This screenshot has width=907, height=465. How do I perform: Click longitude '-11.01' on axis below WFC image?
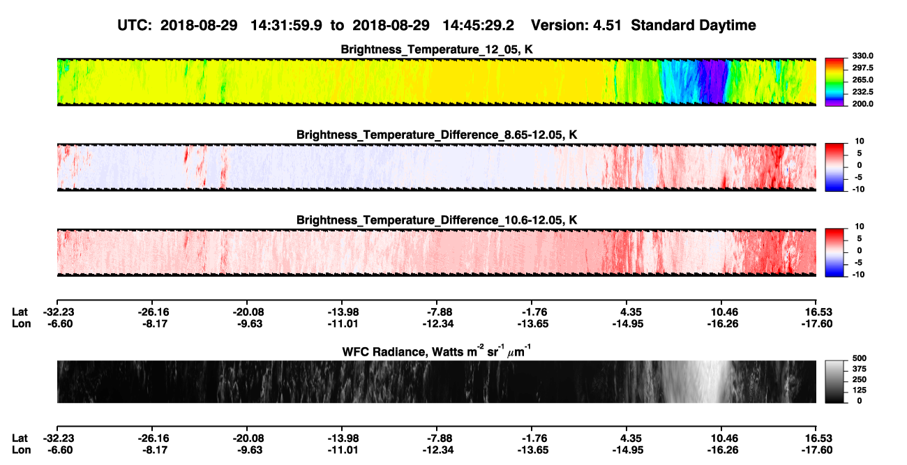pos(343,450)
